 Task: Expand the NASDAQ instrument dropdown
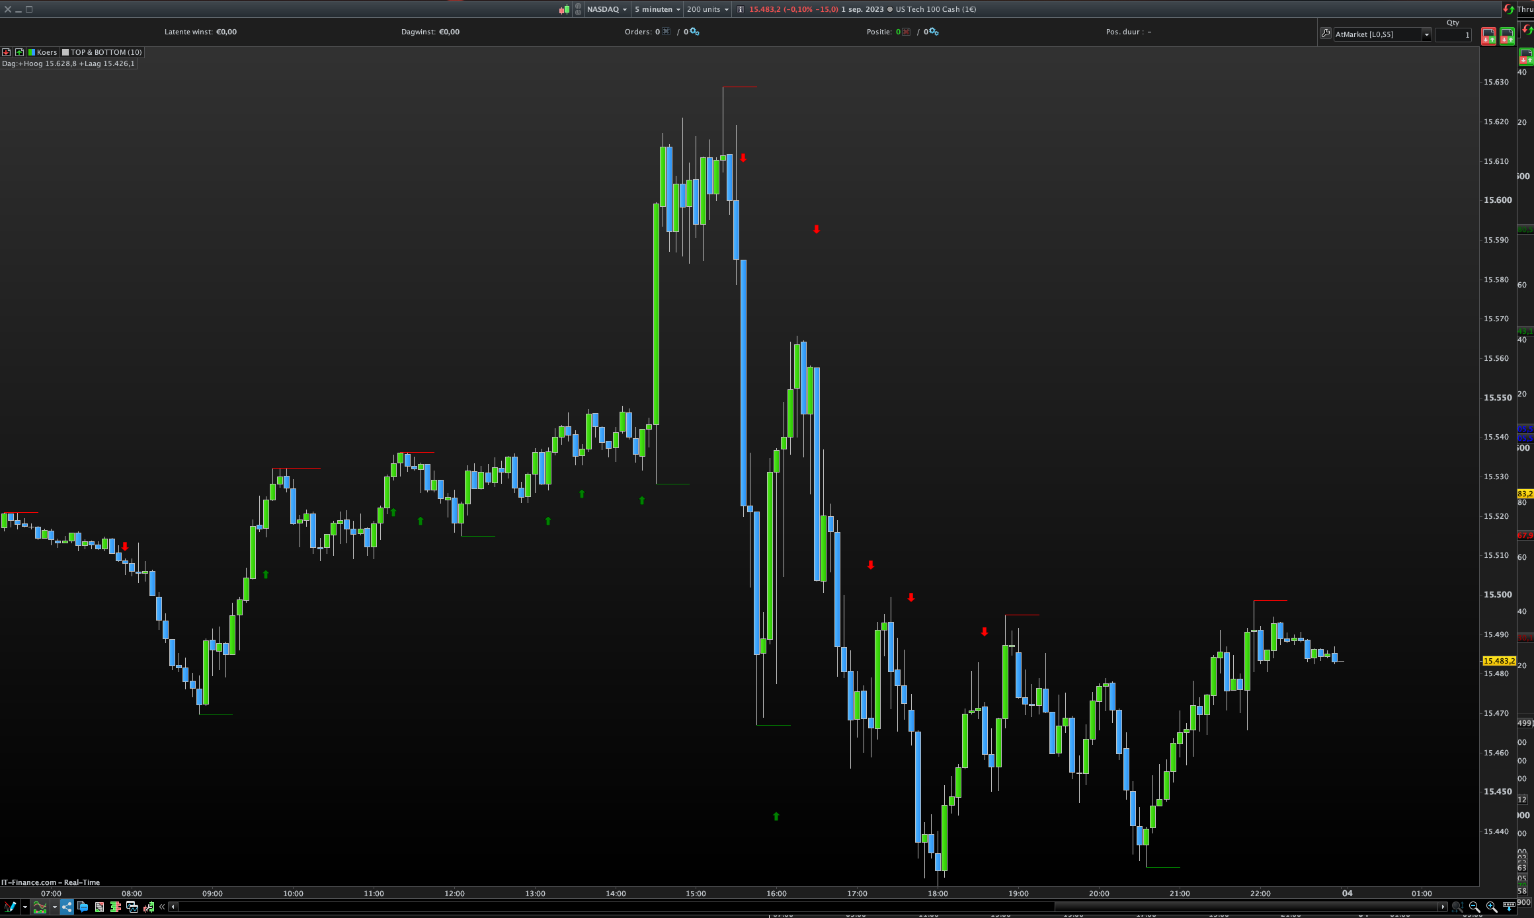click(606, 9)
